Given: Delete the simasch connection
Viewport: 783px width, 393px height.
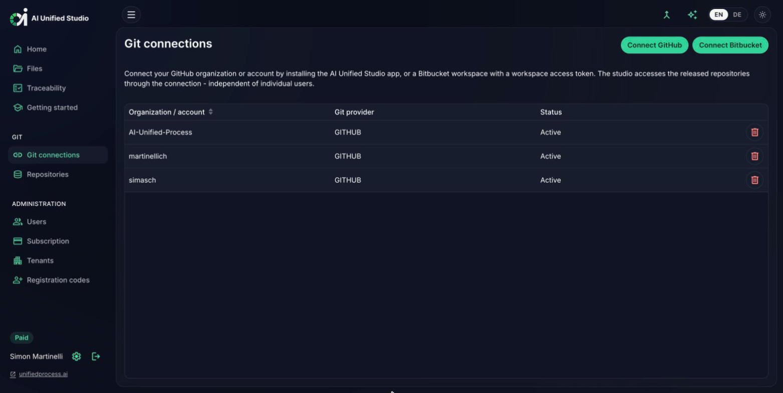Looking at the screenshot, I should pos(754,180).
